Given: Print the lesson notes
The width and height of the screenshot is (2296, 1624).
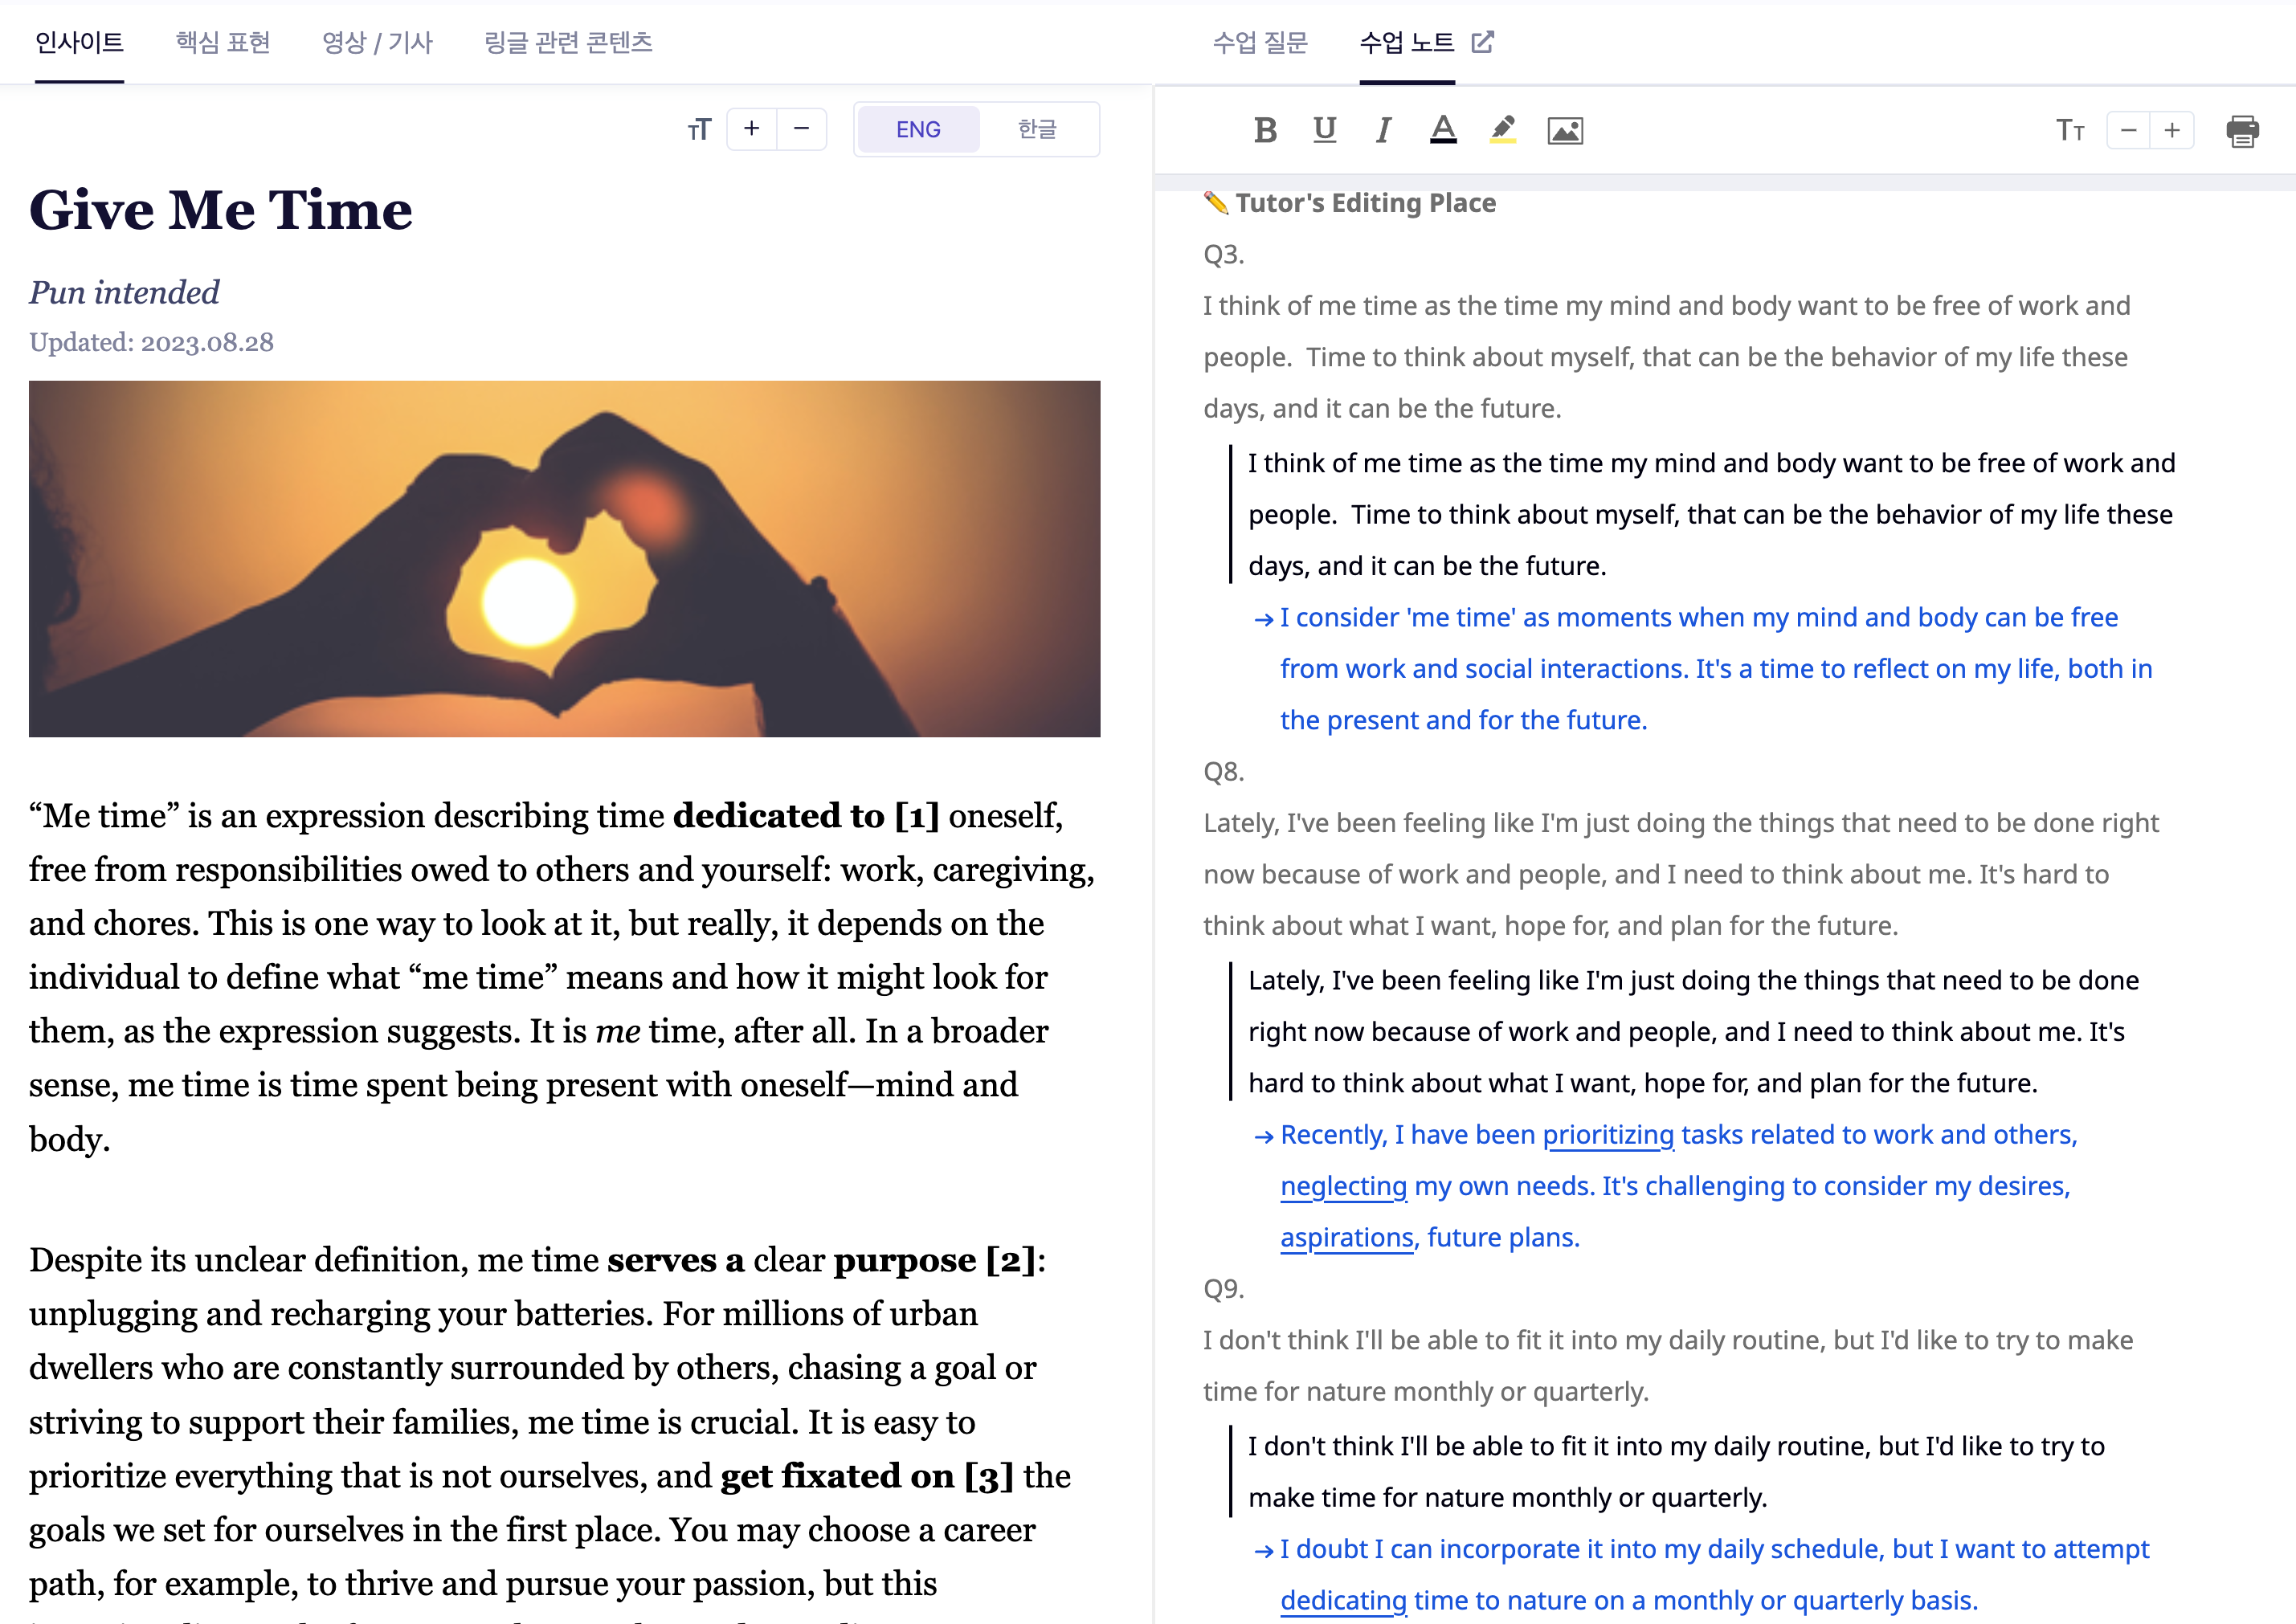Looking at the screenshot, I should click(x=2243, y=130).
